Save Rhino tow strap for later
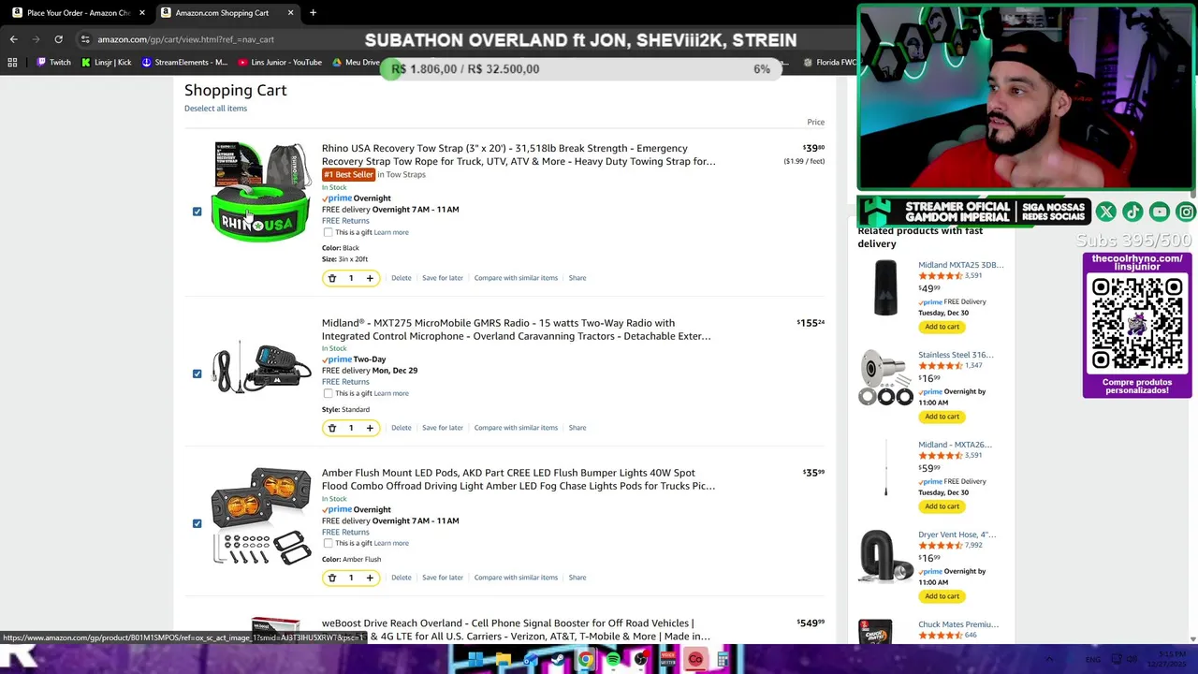The image size is (1198, 674). pyautogui.click(x=443, y=278)
